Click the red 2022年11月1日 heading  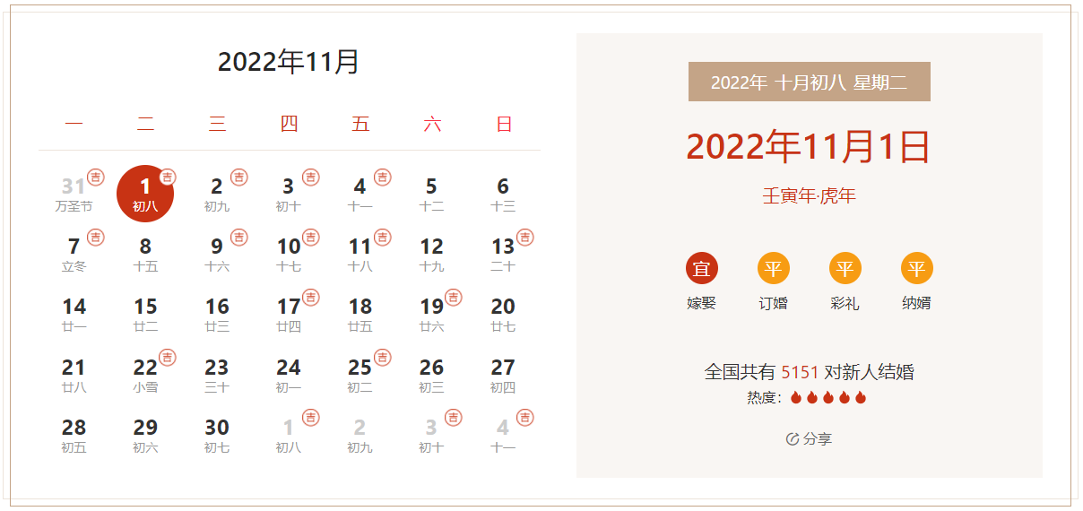809,147
